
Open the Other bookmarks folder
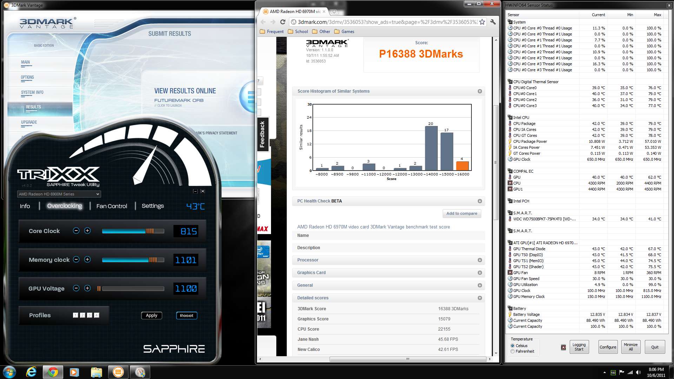(x=321, y=32)
